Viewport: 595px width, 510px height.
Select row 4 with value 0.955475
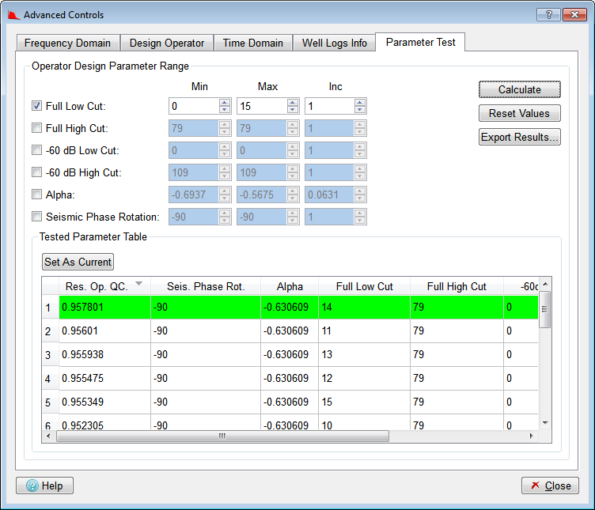[298, 379]
